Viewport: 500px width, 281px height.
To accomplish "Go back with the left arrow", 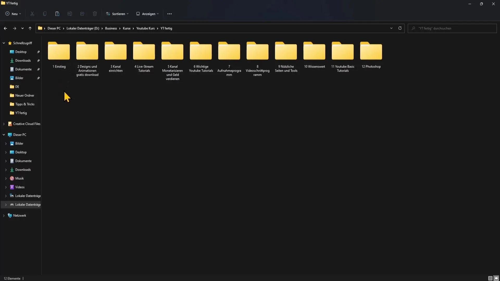I will [5, 28].
